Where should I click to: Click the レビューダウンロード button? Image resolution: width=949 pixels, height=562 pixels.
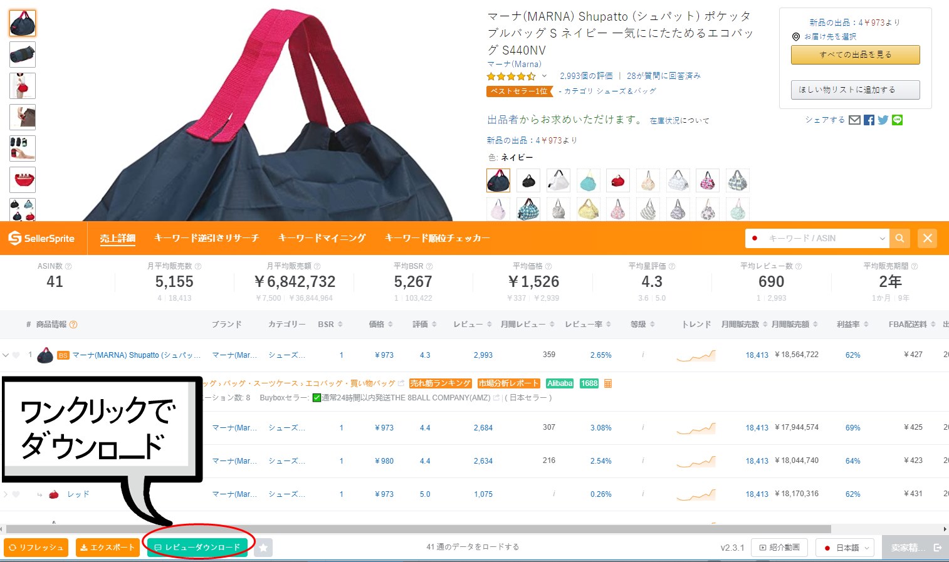pos(197,548)
